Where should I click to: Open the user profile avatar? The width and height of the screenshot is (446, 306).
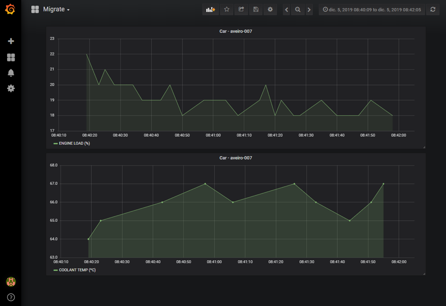pos(11,281)
